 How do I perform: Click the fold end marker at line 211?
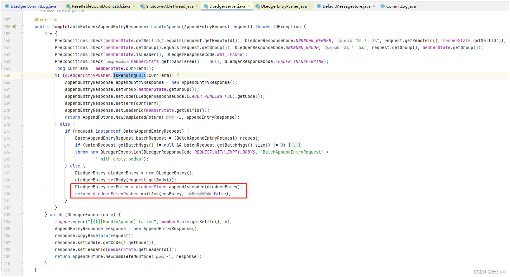(23, 270)
